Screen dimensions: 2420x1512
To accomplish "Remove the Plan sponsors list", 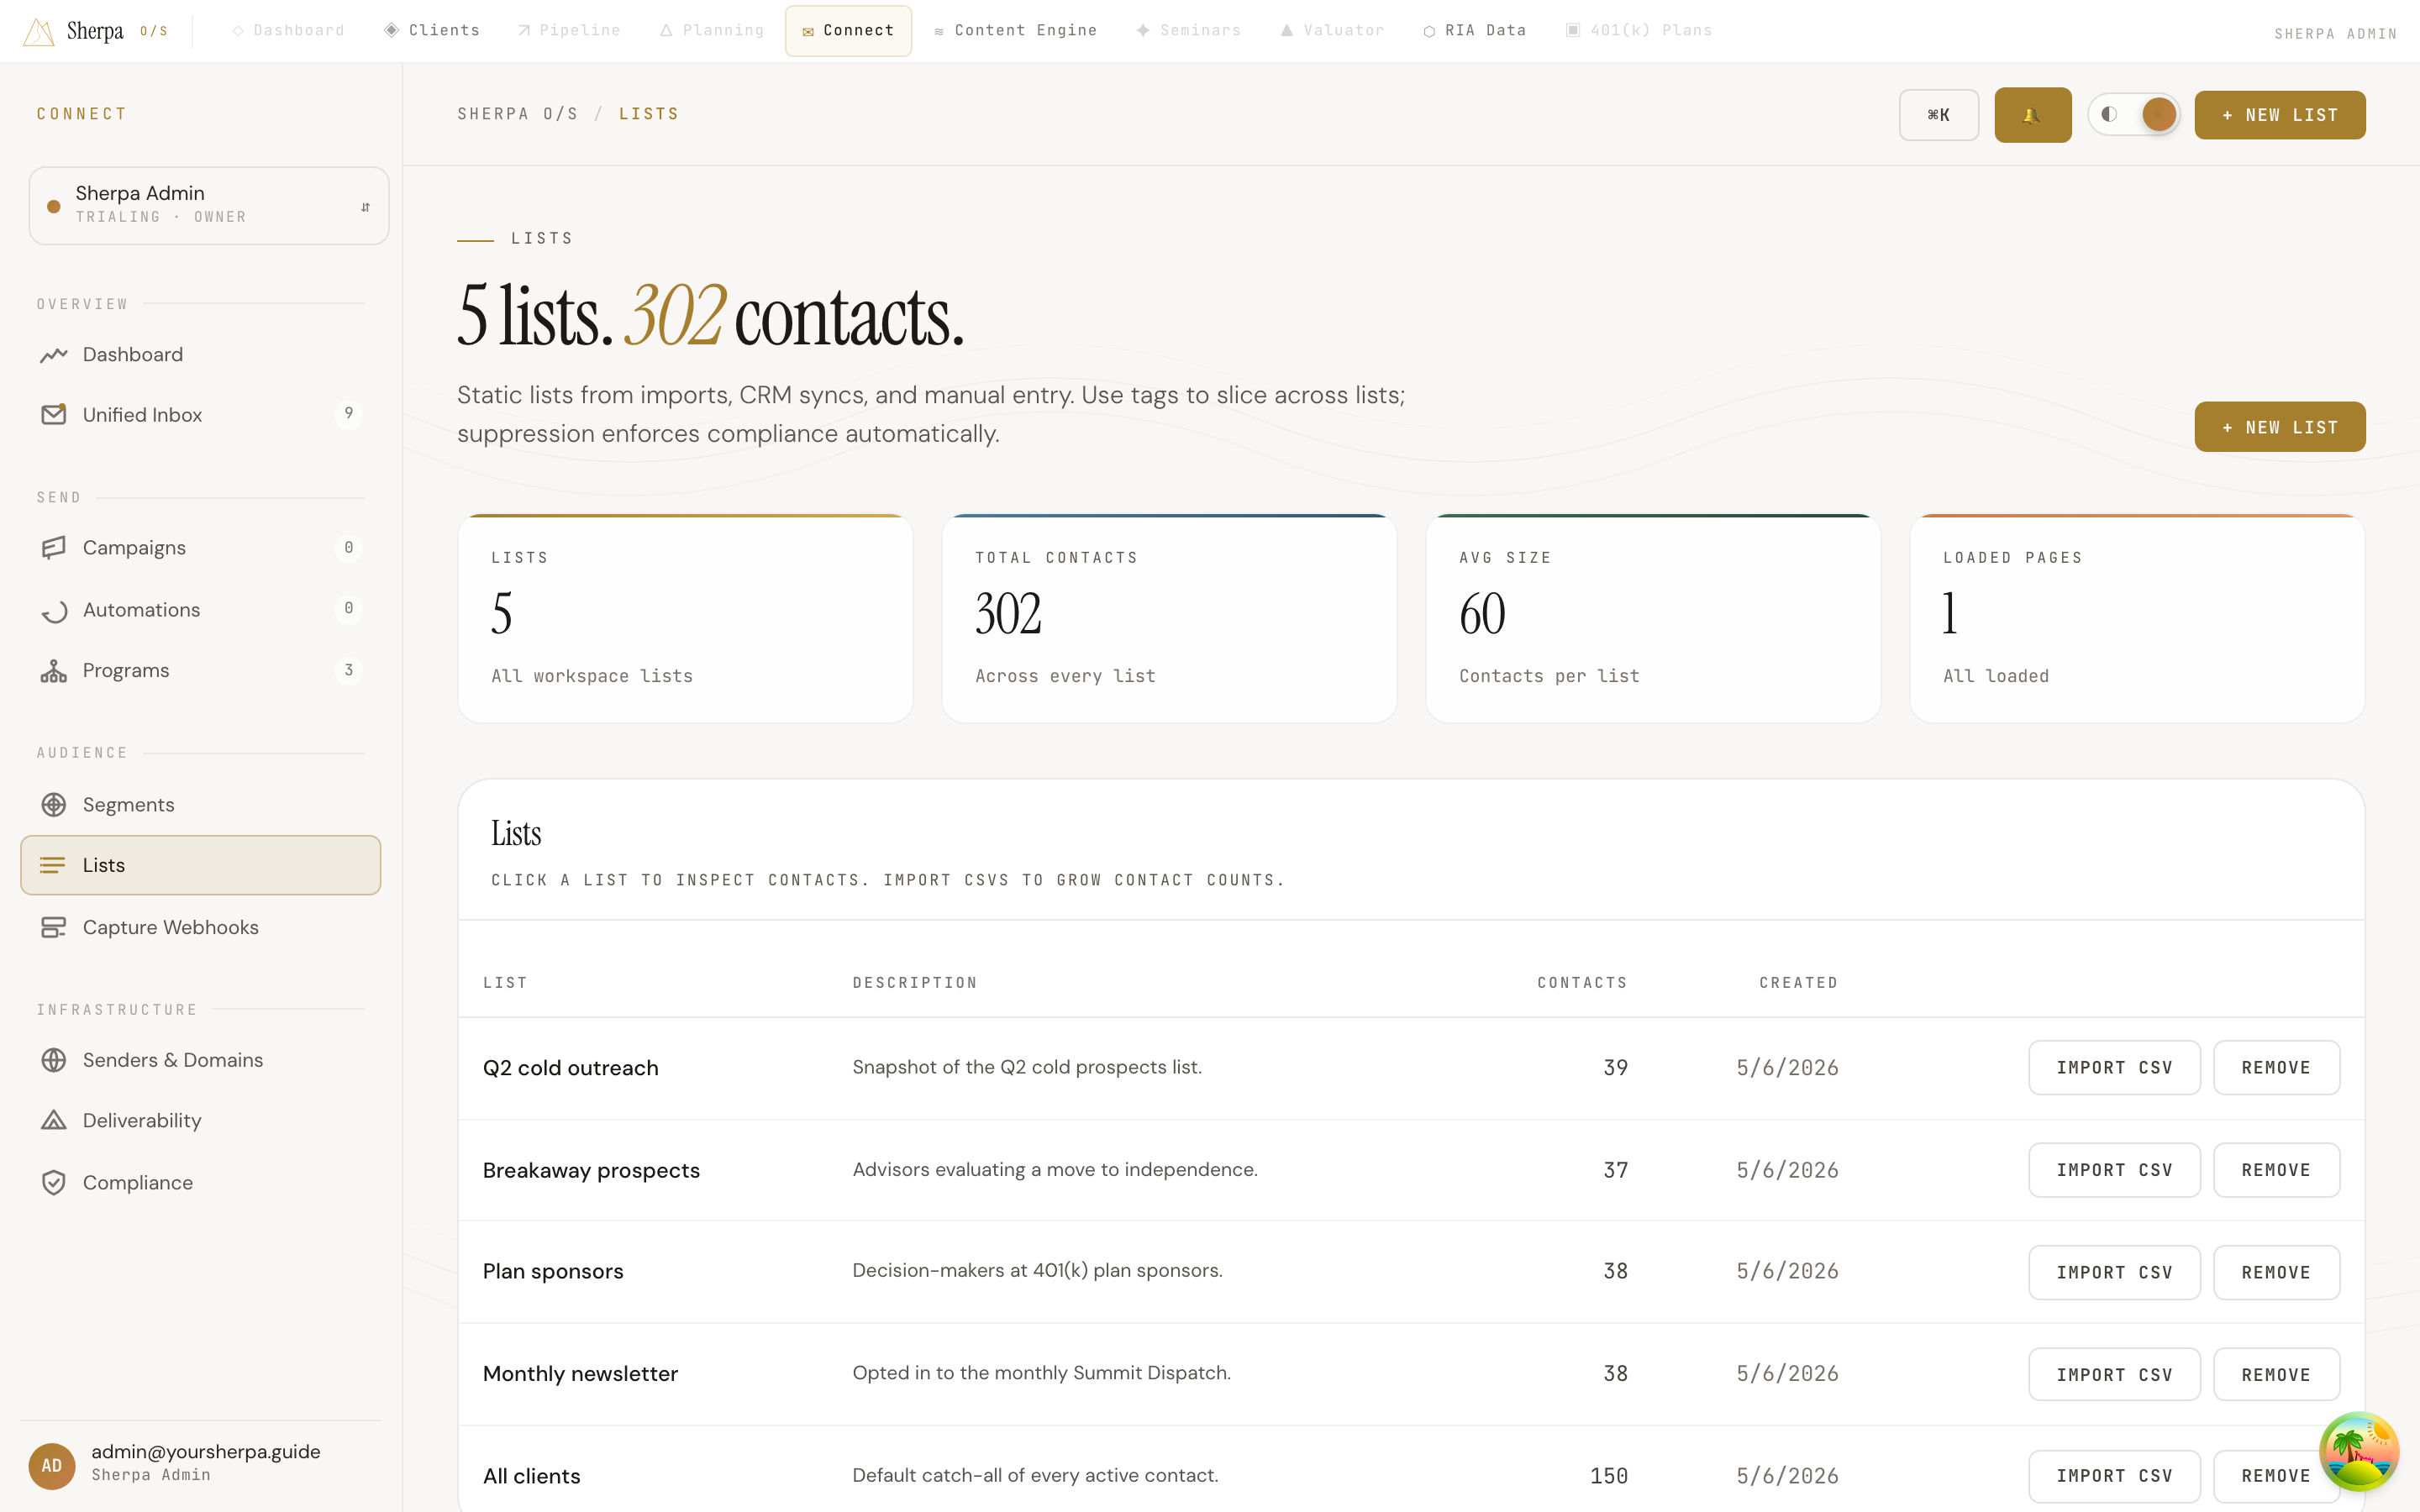I will pyautogui.click(x=2276, y=1272).
